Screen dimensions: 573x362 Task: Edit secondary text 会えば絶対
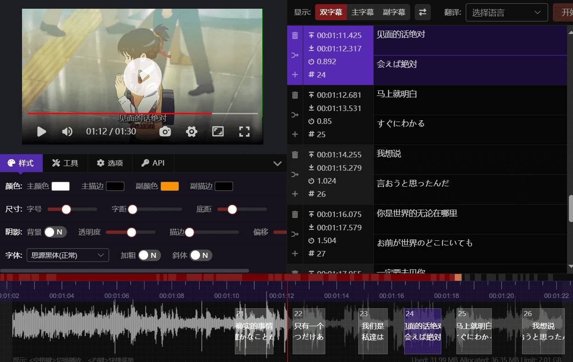[470, 70]
